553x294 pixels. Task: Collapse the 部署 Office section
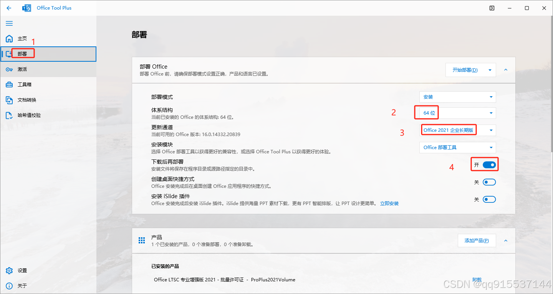pos(506,70)
